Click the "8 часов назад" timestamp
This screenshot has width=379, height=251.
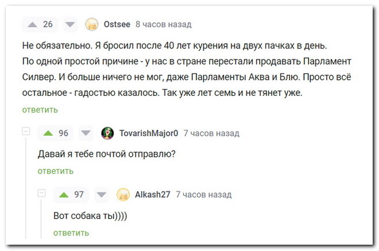(163, 24)
